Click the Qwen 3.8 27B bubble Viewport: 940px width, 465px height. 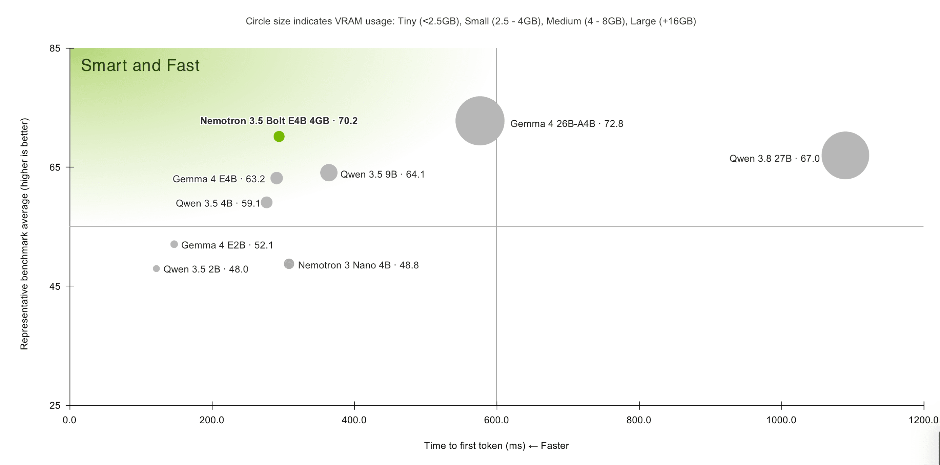coord(845,156)
